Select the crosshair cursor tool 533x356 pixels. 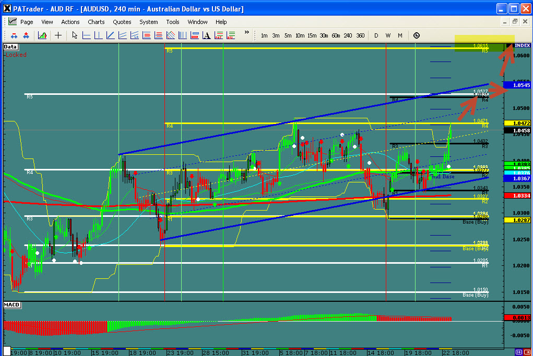58,35
